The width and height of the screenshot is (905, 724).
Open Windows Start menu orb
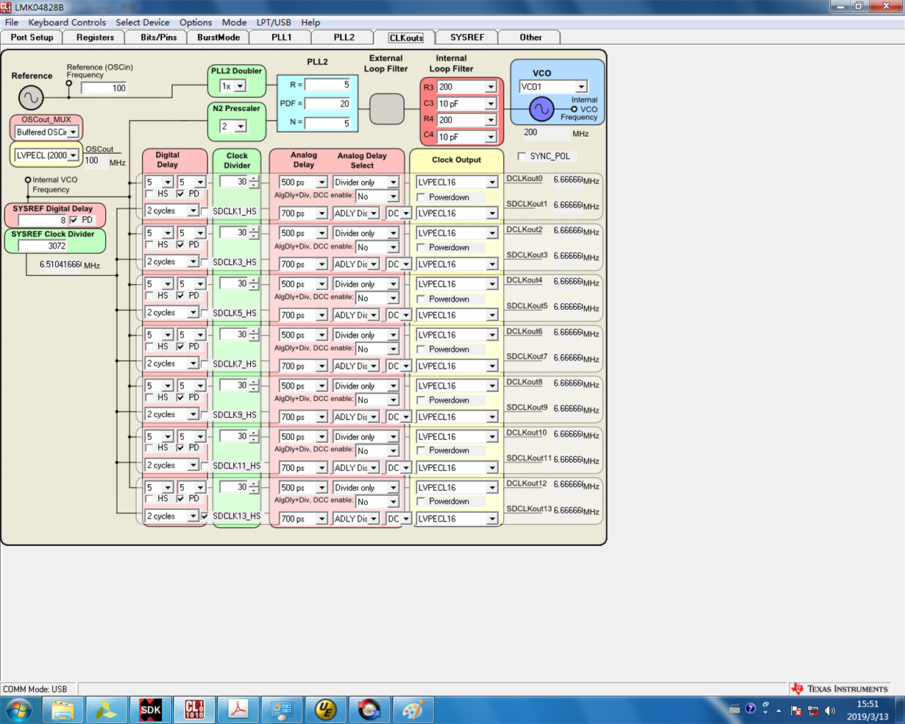pos(20,710)
